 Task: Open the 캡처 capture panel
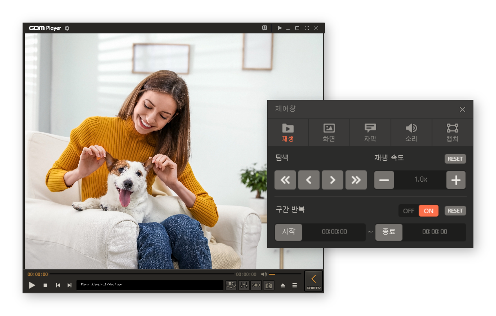(x=452, y=132)
